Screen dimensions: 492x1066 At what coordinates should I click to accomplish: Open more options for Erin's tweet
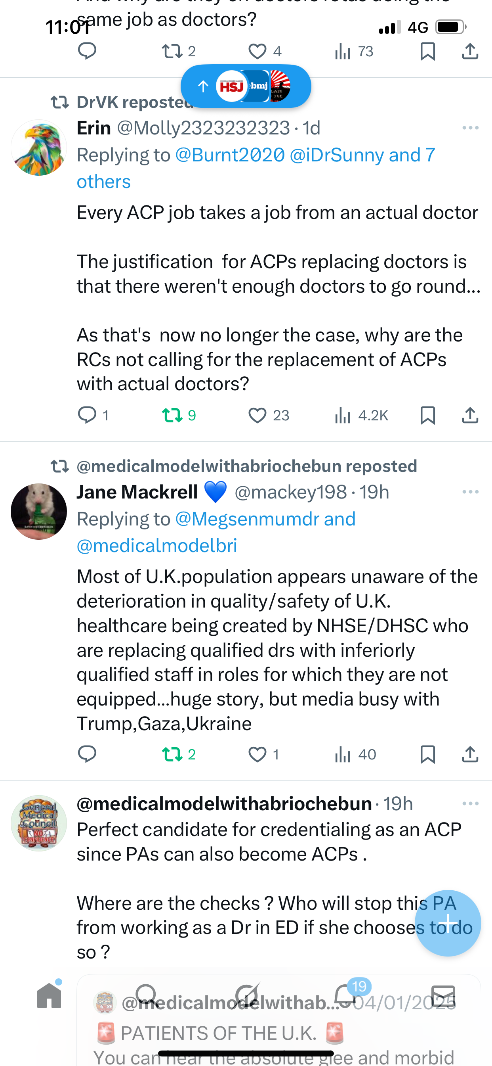point(471,128)
